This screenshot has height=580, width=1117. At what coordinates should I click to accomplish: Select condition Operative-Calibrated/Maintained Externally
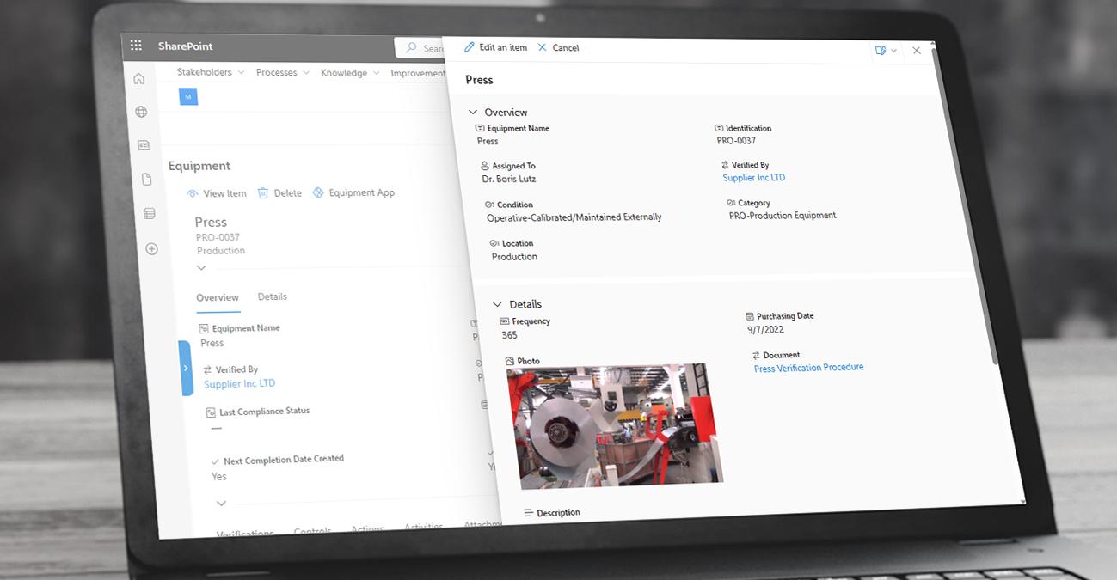click(574, 217)
